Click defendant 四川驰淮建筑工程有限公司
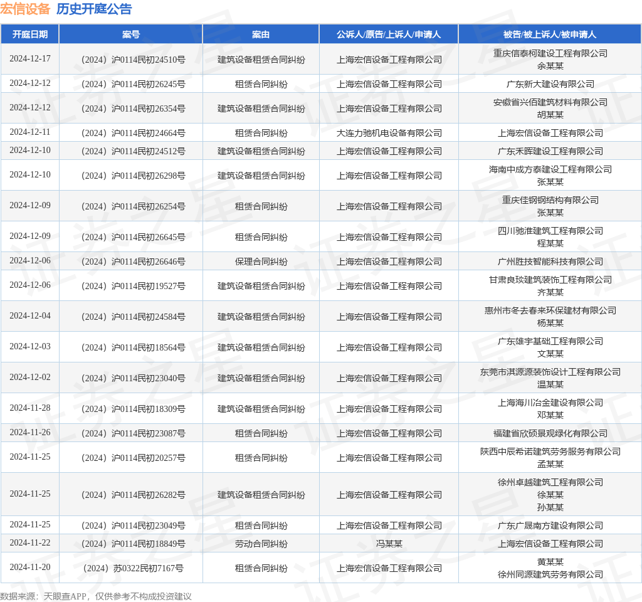The height and width of the screenshot is (602, 642). pyautogui.click(x=550, y=231)
